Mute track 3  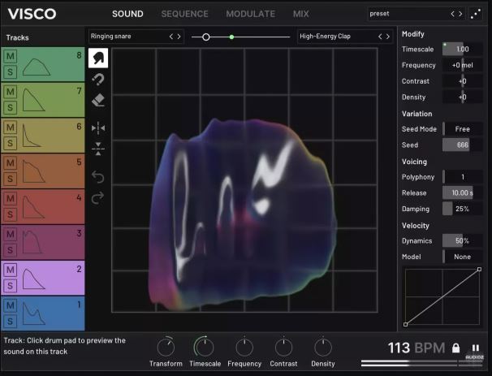click(x=10, y=234)
